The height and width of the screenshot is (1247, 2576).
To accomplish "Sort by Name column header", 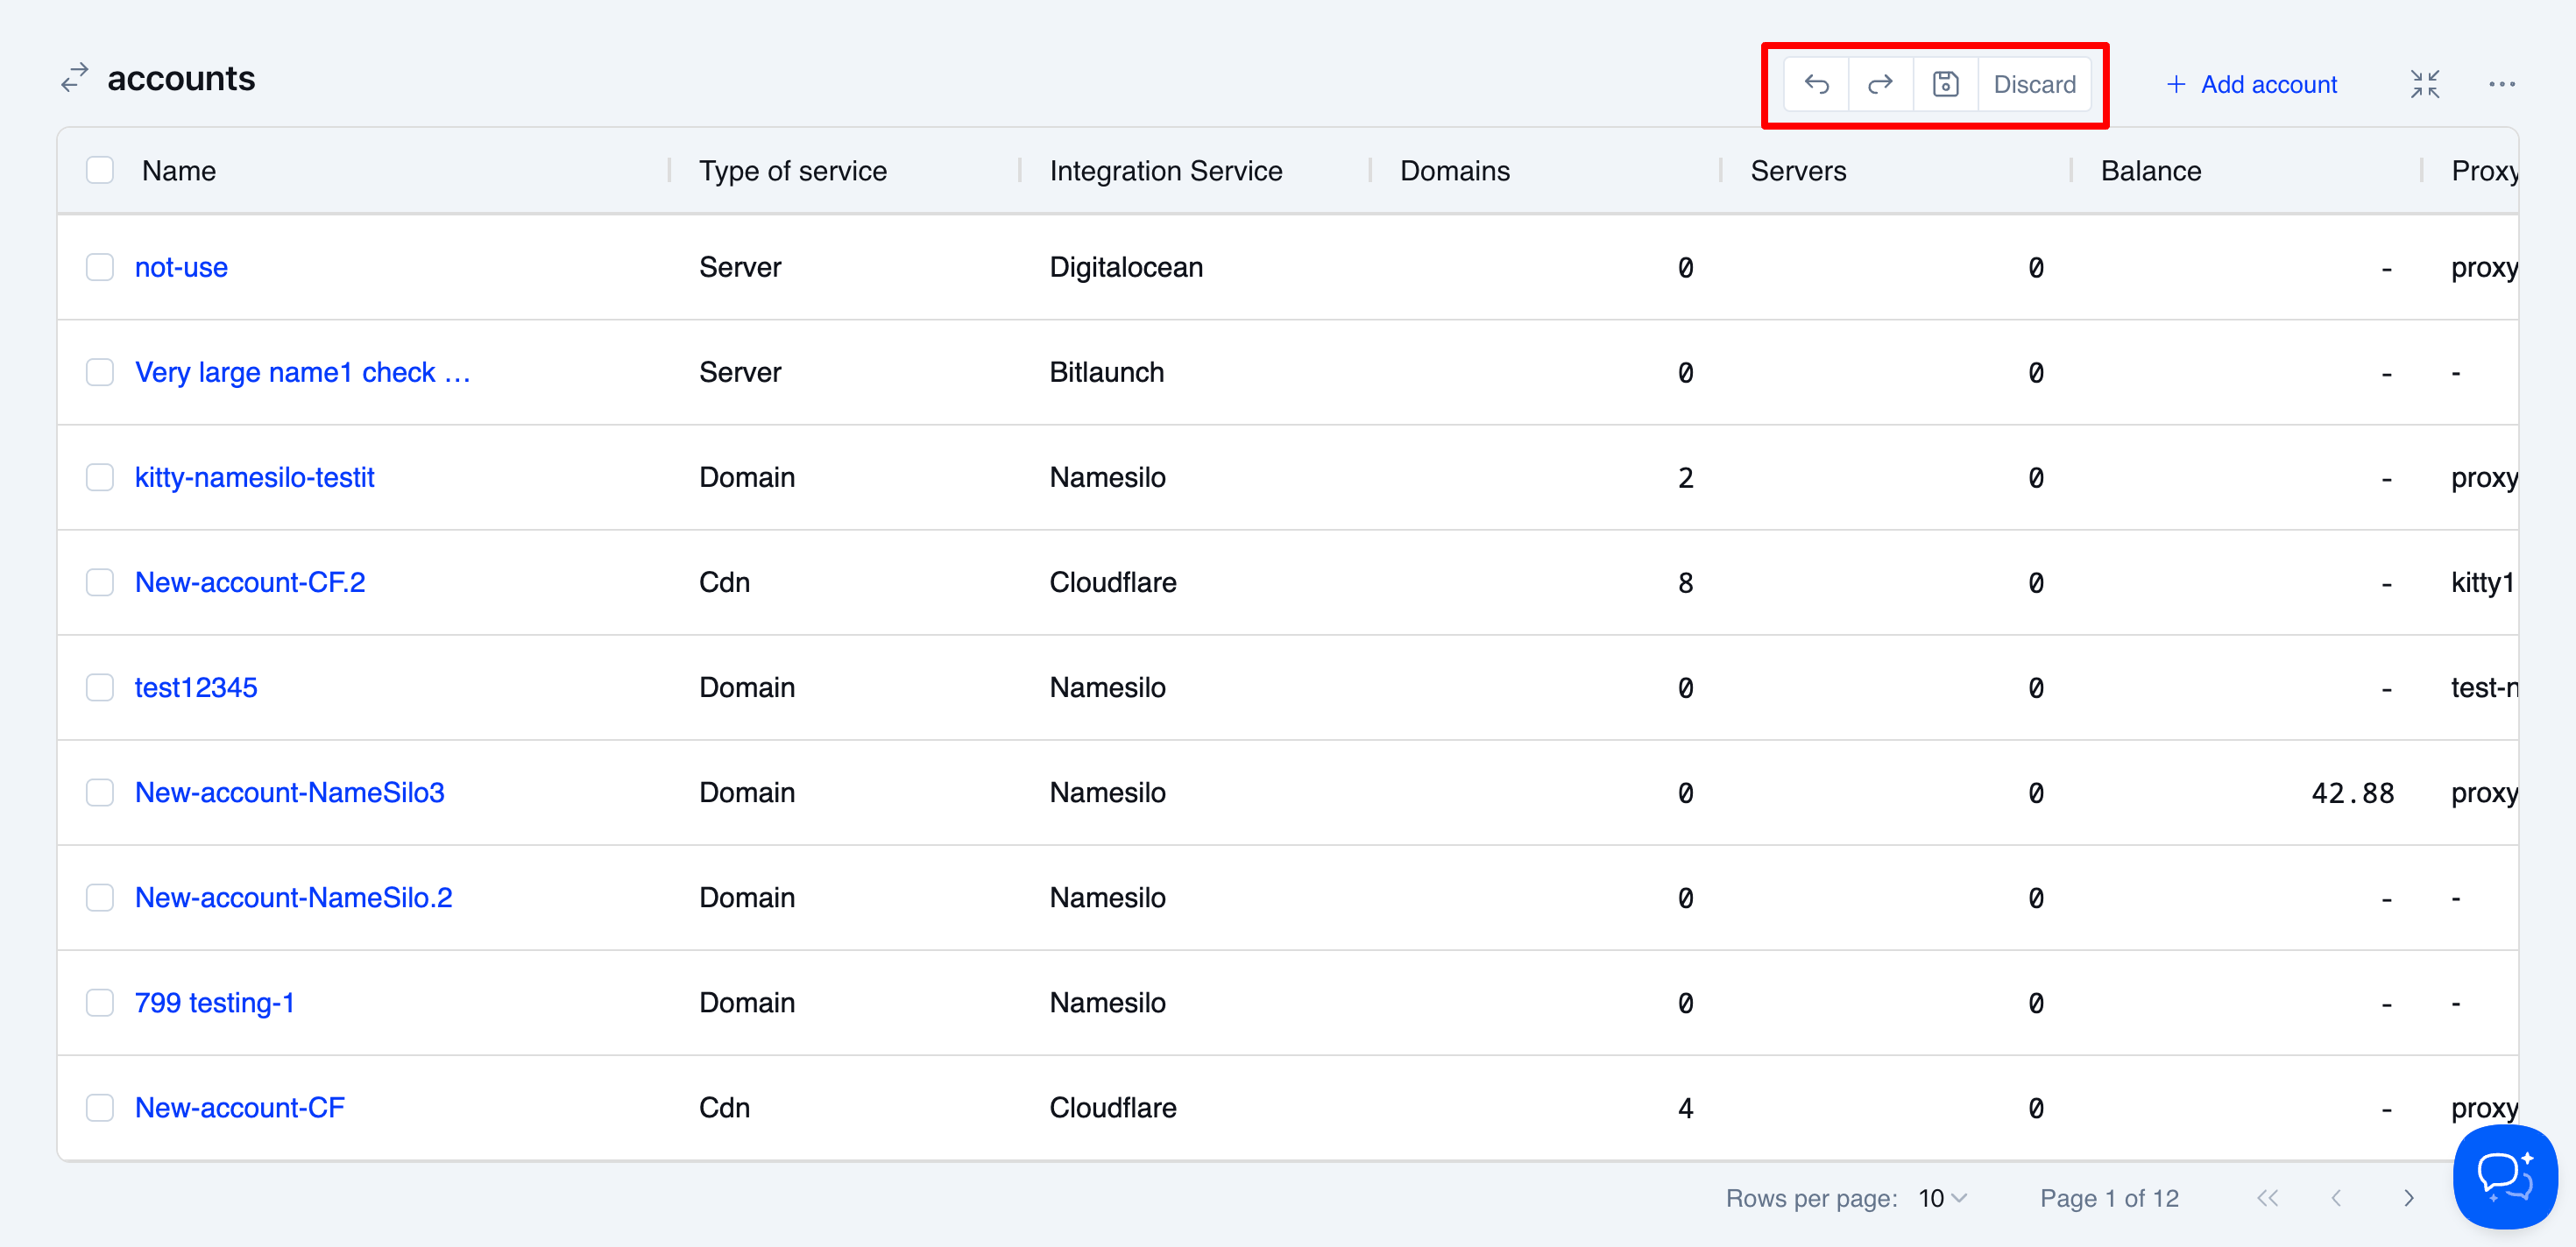I will (179, 171).
